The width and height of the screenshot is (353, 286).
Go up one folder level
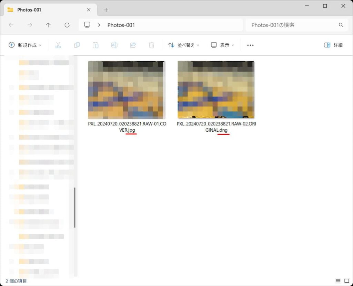(x=48, y=25)
